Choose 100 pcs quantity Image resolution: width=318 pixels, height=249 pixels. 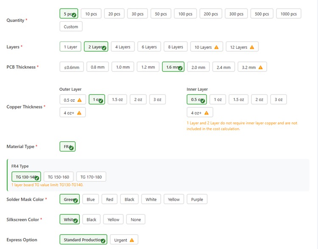185,14
